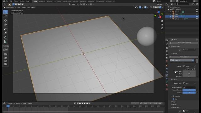Select the Transform tool
This screenshot has height=113, width=201.
pos(5,33)
